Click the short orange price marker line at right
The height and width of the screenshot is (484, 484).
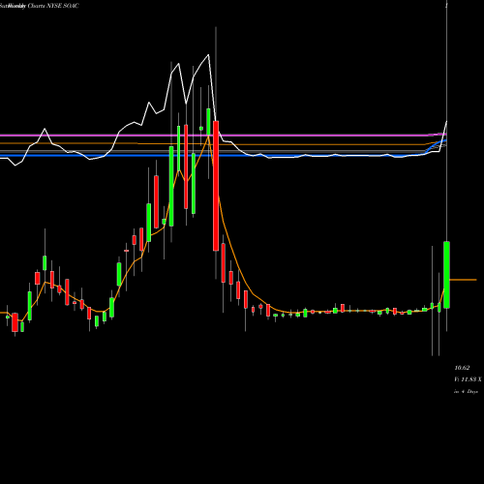(x=463, y=280)
